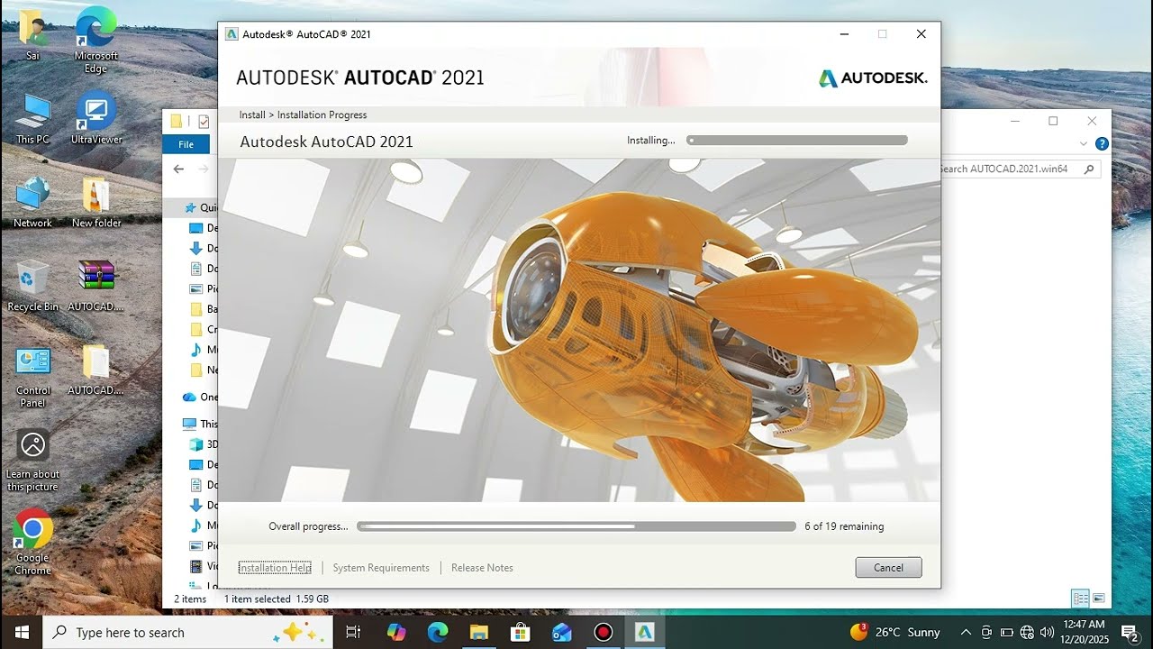The width and height of the screenshot is (1153, 649).
Task: Expand the Explorer ribbon with the chevron
Action: point(1084,143)
